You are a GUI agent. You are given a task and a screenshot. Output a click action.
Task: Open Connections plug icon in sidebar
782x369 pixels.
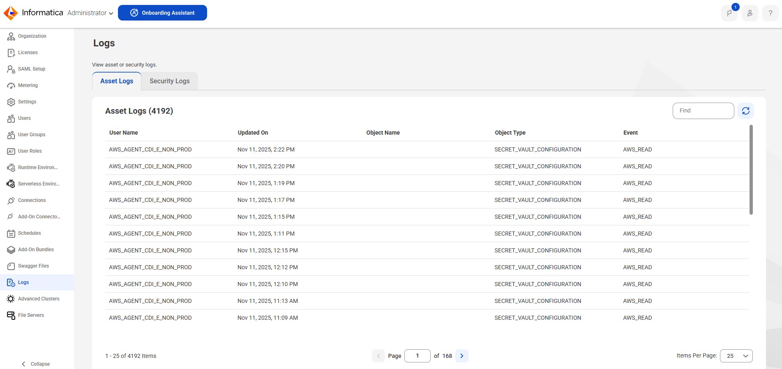(x=11, y=200)
